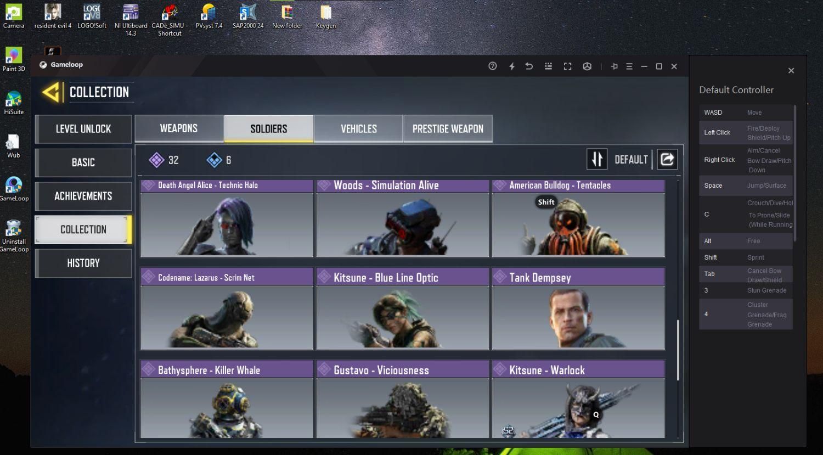
Task: Click the WASD Move key row
Action: tap(746, 113)
